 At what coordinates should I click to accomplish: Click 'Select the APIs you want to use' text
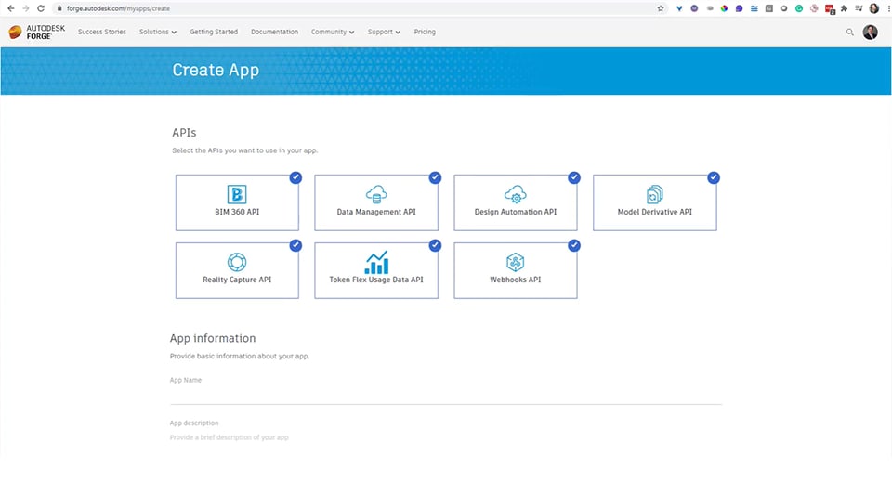pyautogui.click(x=244, y=150)
